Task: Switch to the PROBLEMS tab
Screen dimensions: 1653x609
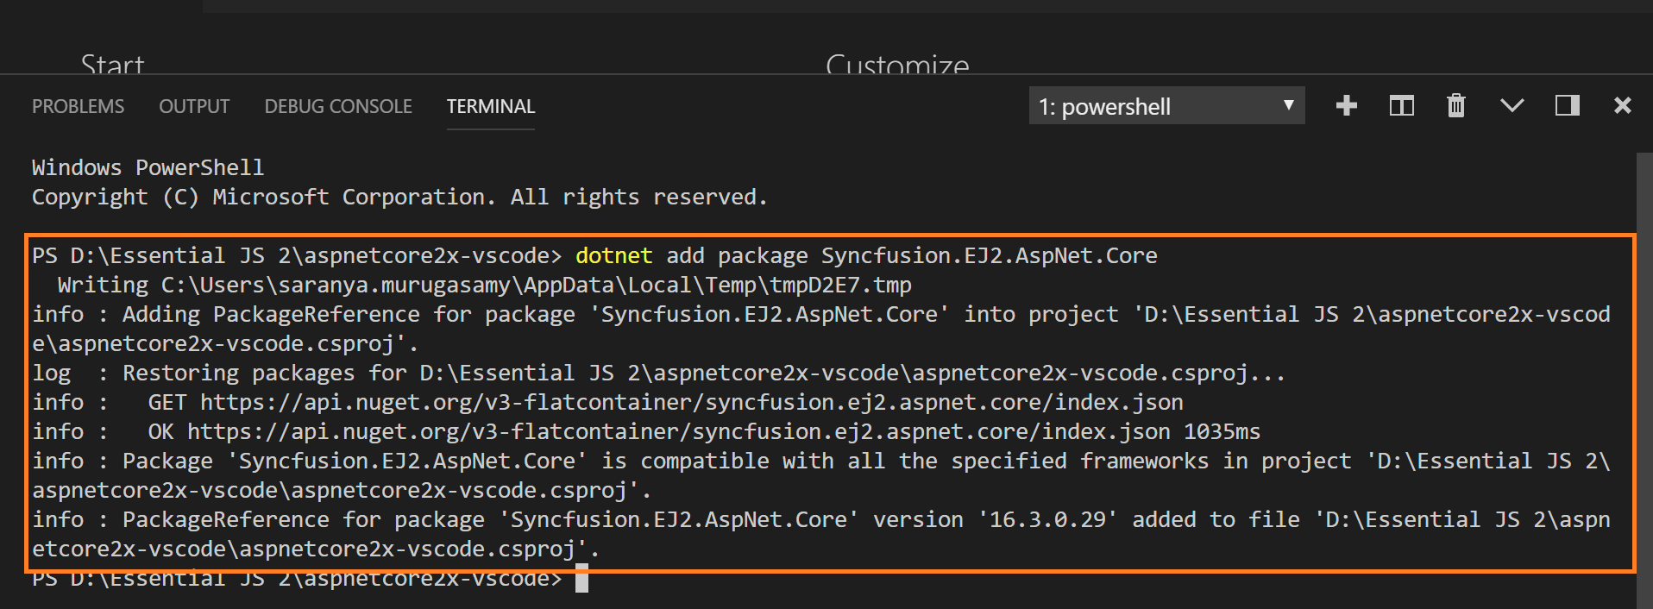Action: 78,106
